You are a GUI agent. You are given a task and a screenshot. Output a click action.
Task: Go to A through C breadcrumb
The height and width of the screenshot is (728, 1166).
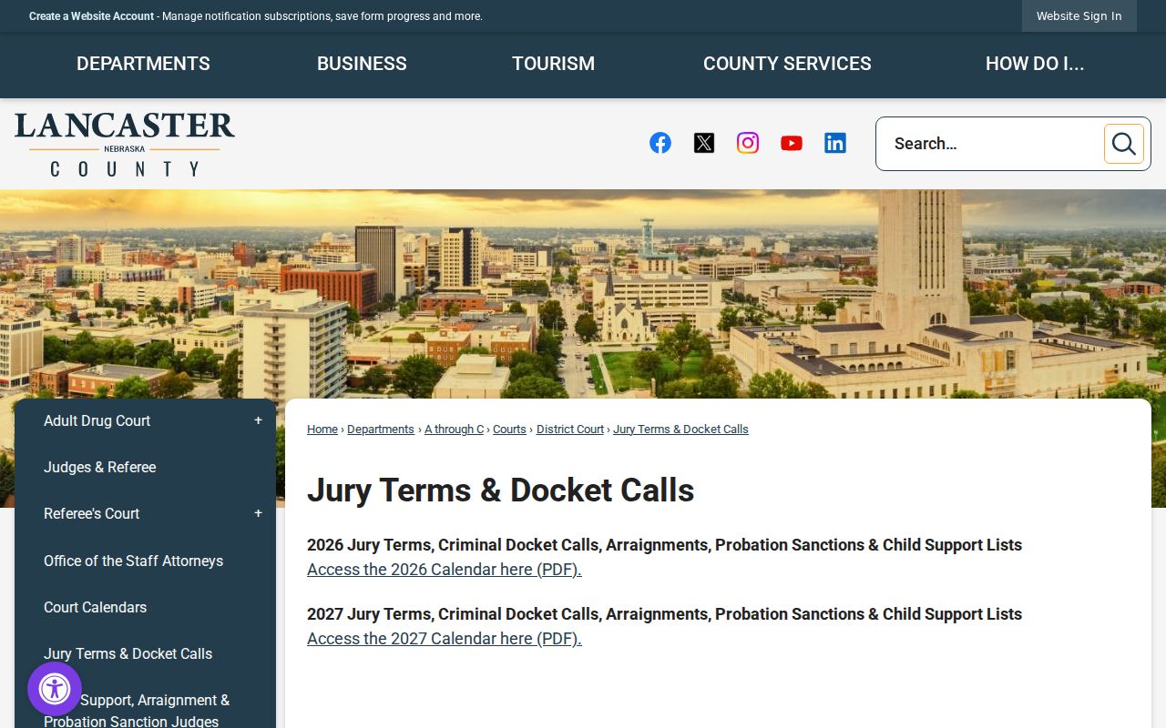[454, 430]
